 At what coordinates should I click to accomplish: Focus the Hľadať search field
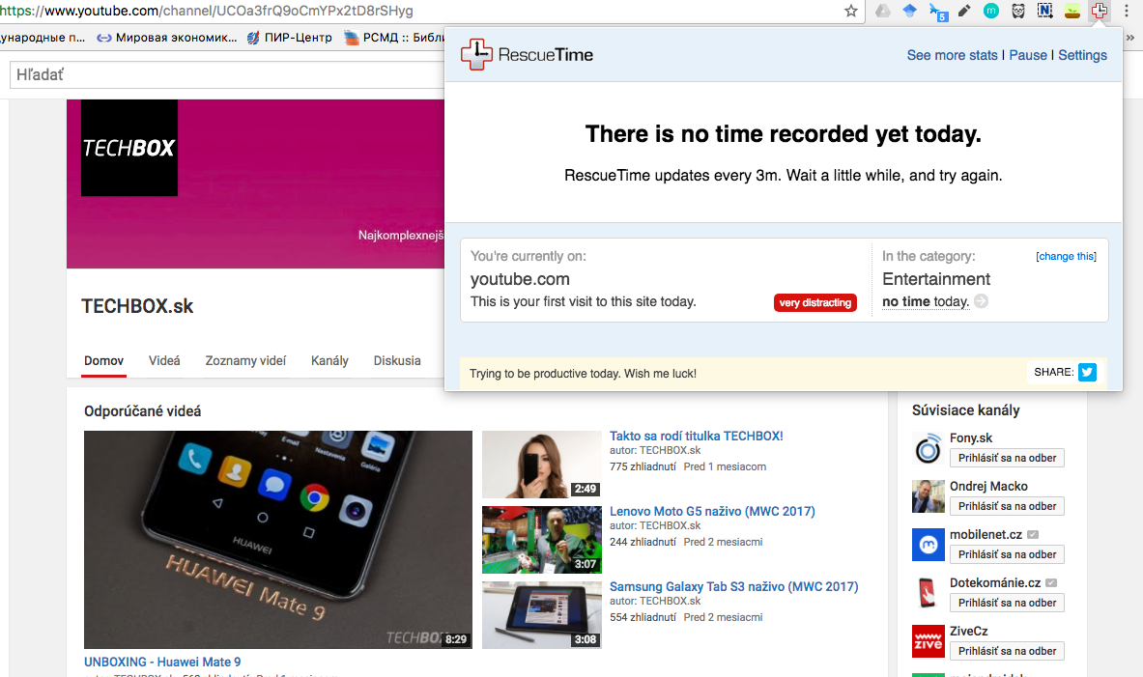227,75
